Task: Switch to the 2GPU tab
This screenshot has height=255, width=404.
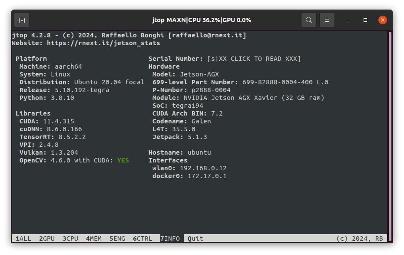Action: (47, 238)
